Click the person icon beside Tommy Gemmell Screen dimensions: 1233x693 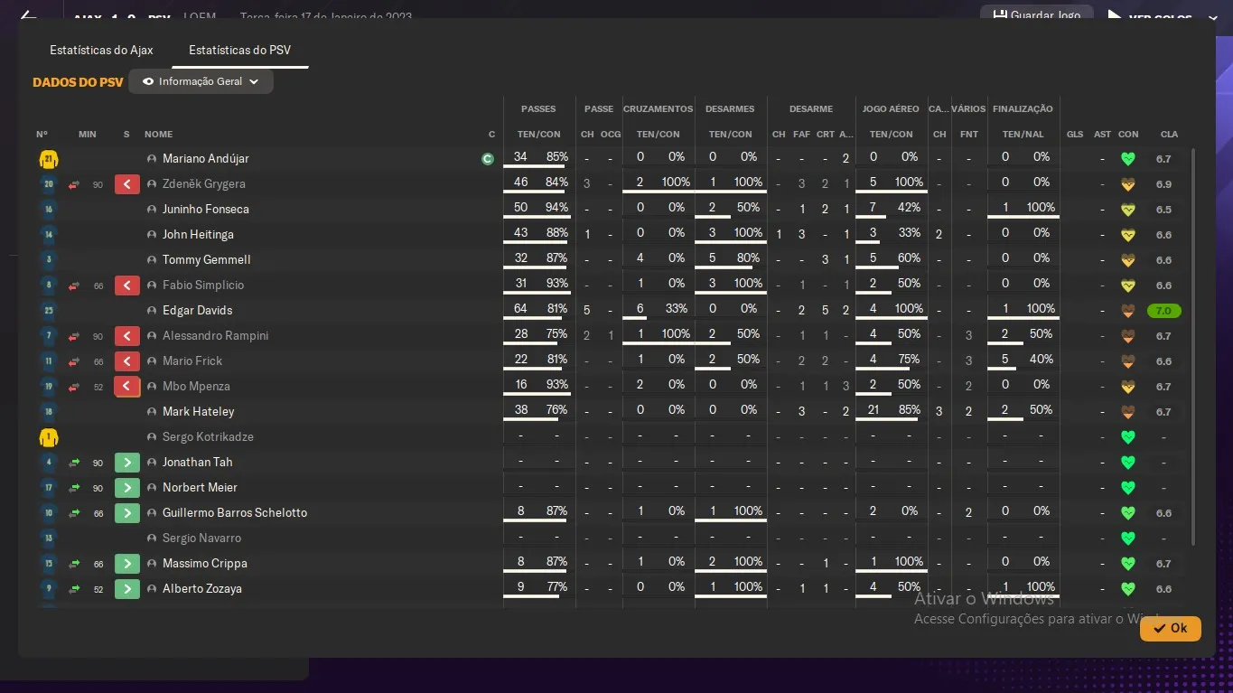coord(152,260)
